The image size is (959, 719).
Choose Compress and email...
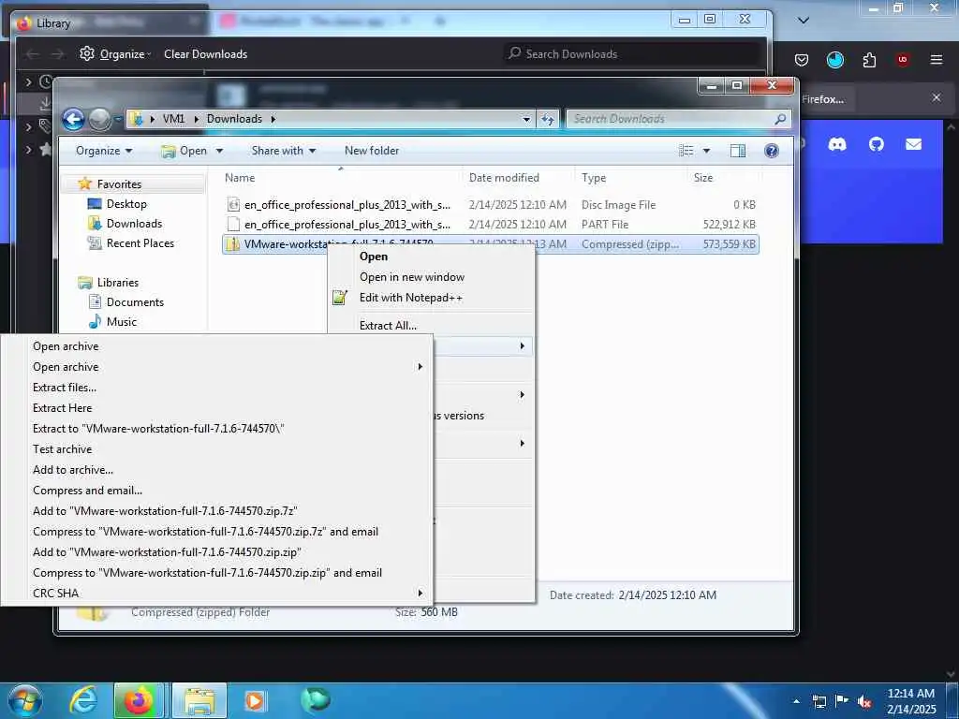87,491
